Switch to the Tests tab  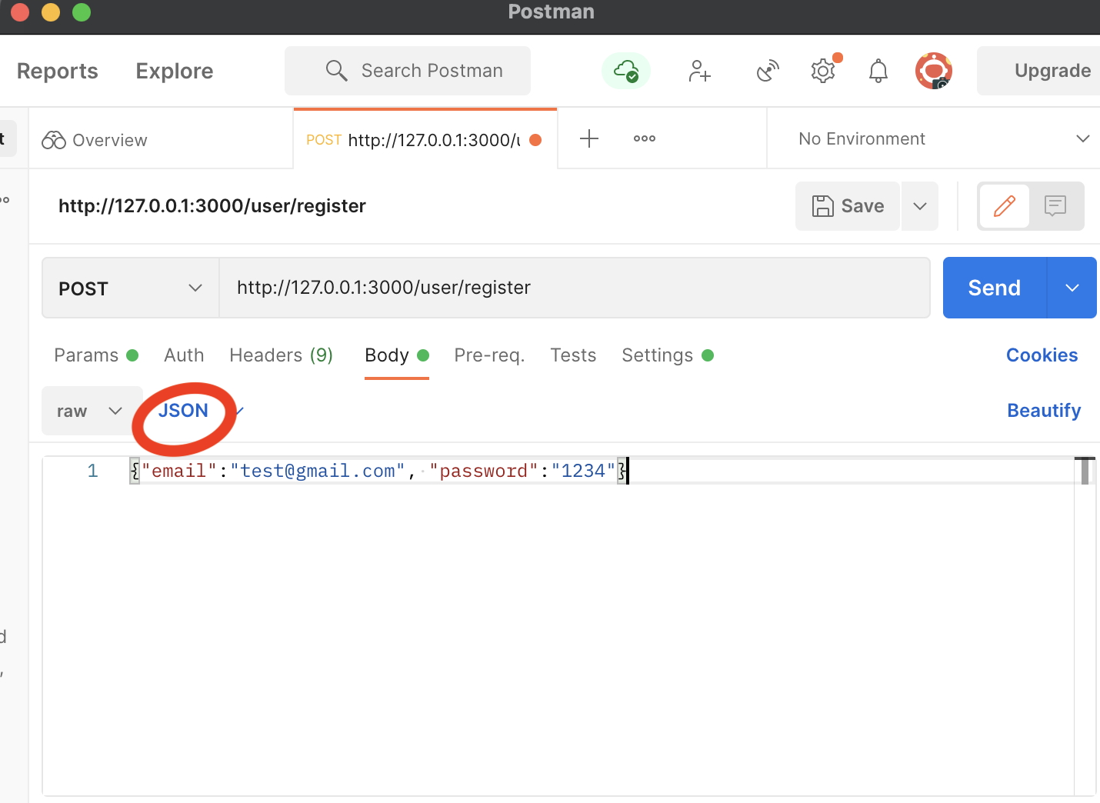tap(573, 355)
